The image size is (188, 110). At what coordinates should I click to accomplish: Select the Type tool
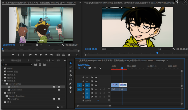[70, 92]
